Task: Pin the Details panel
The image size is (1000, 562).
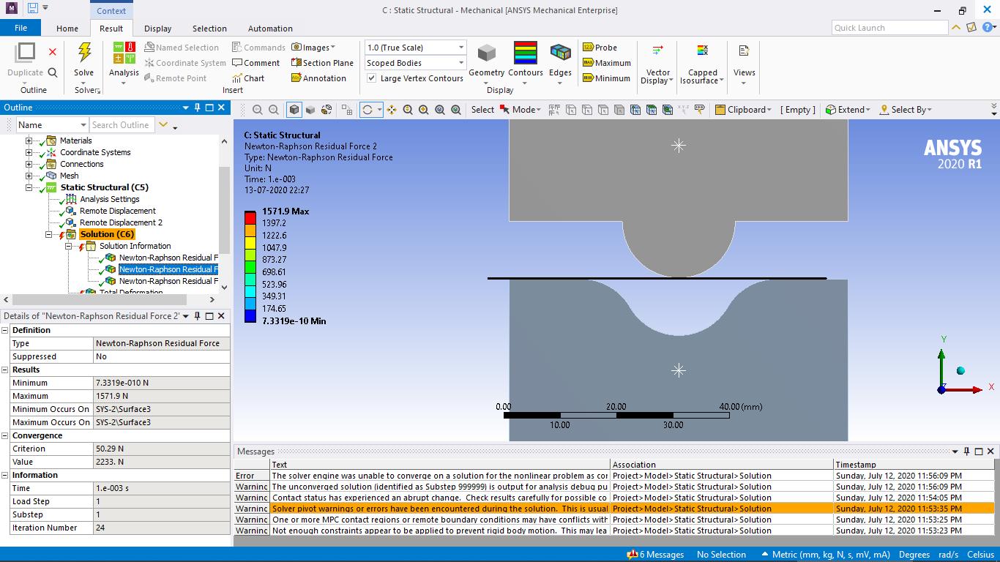Action: (x=197, y=316)
